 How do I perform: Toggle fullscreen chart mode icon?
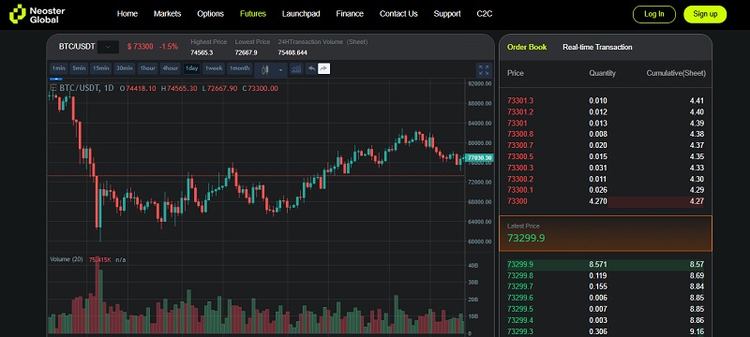pos(484,70)
